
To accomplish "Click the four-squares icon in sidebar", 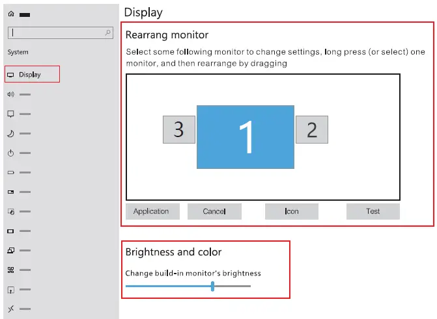I will tap(10, 270).
